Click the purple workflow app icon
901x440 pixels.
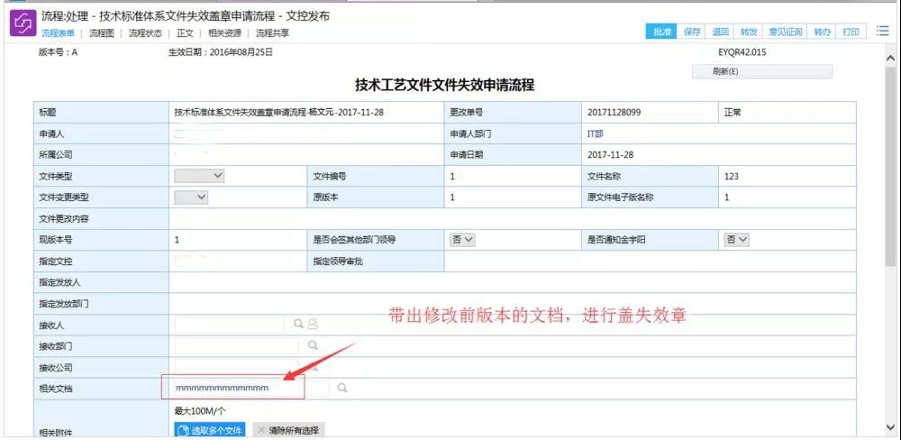[23, 23]
